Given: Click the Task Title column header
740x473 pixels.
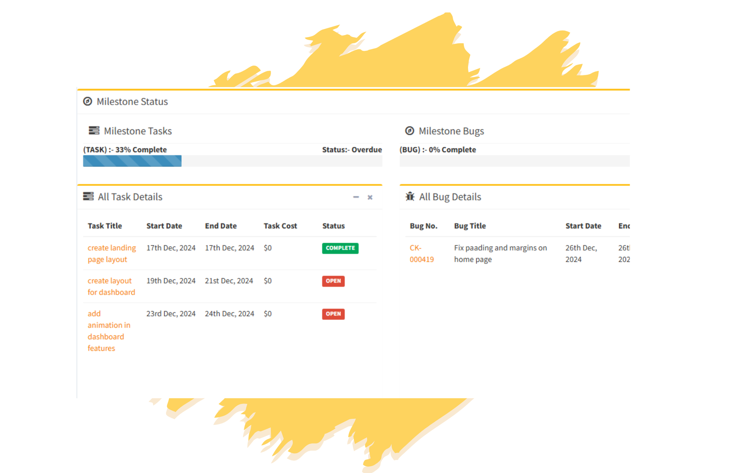Looking at the screenshot, I should tap(105, 226).
